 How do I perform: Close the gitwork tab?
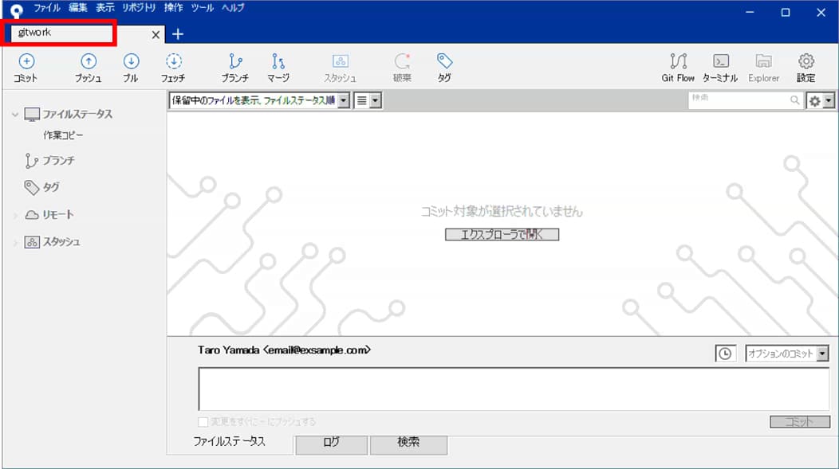[x=156, y=35]
